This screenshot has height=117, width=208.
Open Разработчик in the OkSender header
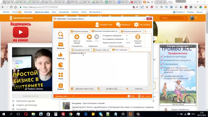click(104, 25)
